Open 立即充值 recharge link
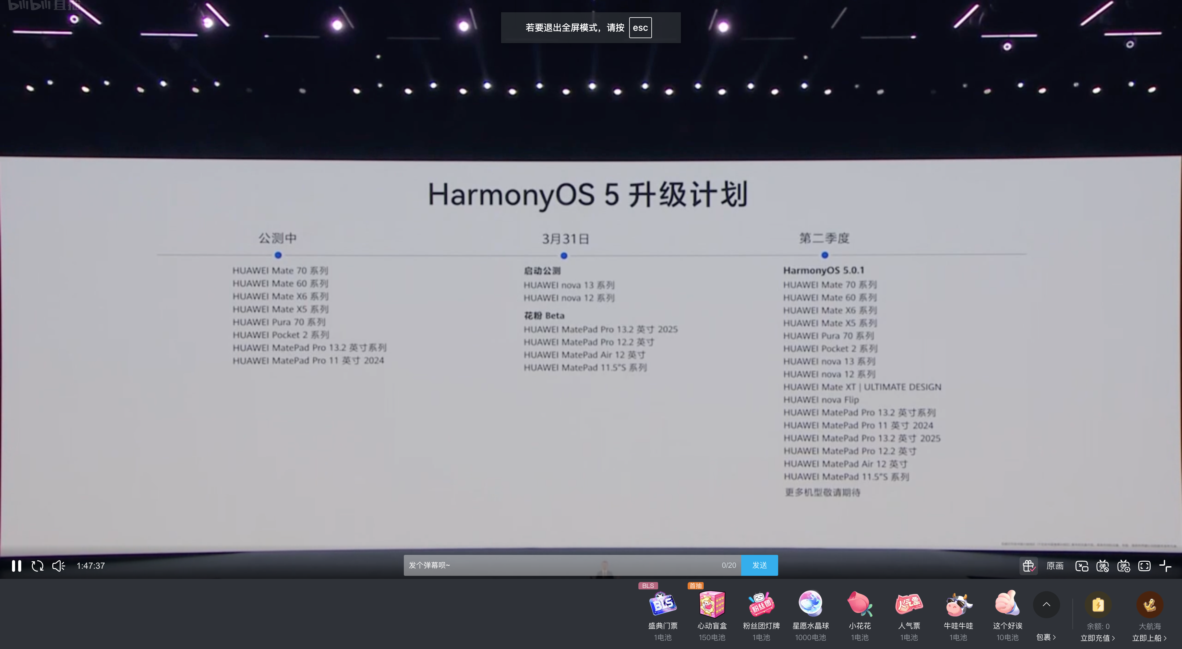Image resolution: width=1182 pixels, height=649 pixels. [1098, 638]
